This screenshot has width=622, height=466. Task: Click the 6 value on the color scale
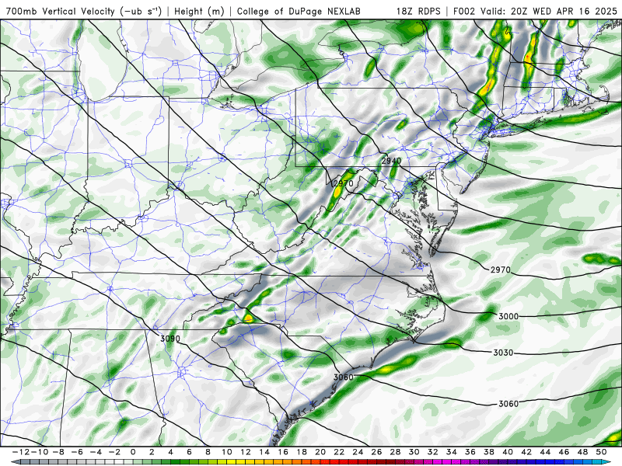point(189,452)
